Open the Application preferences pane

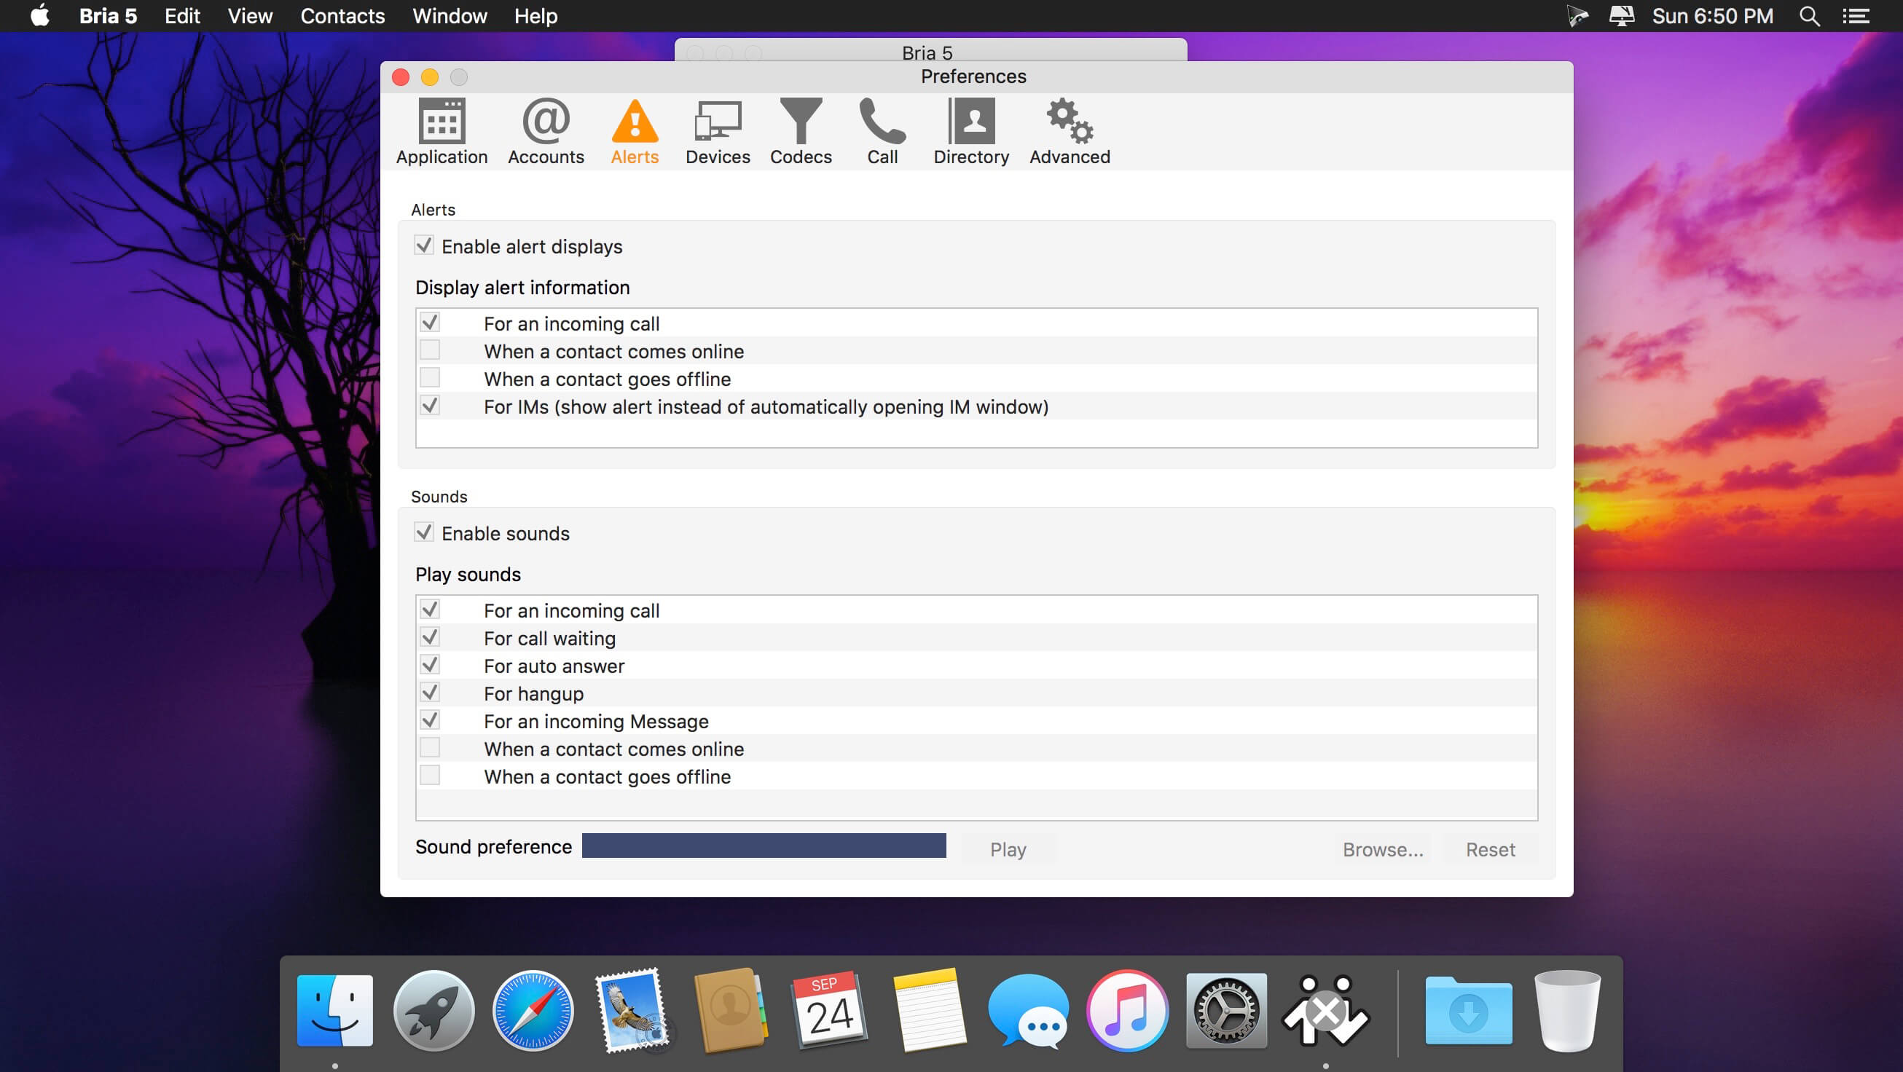click(442, 131)
